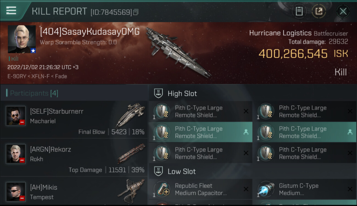Screen dimensions: 357x206
Task: Select the [ARGN]Rekorz participant entry
Action: [x=74, y=157]
